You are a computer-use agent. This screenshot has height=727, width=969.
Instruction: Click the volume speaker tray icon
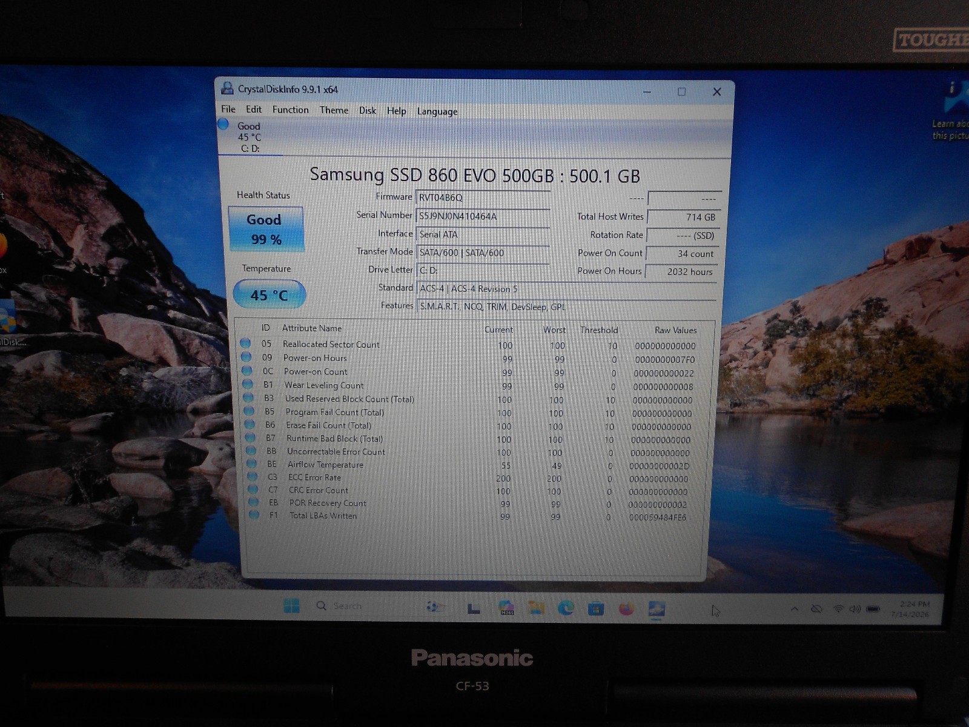855,609
